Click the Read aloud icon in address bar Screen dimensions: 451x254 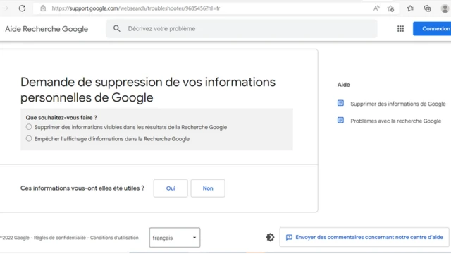tap(376, 8)
